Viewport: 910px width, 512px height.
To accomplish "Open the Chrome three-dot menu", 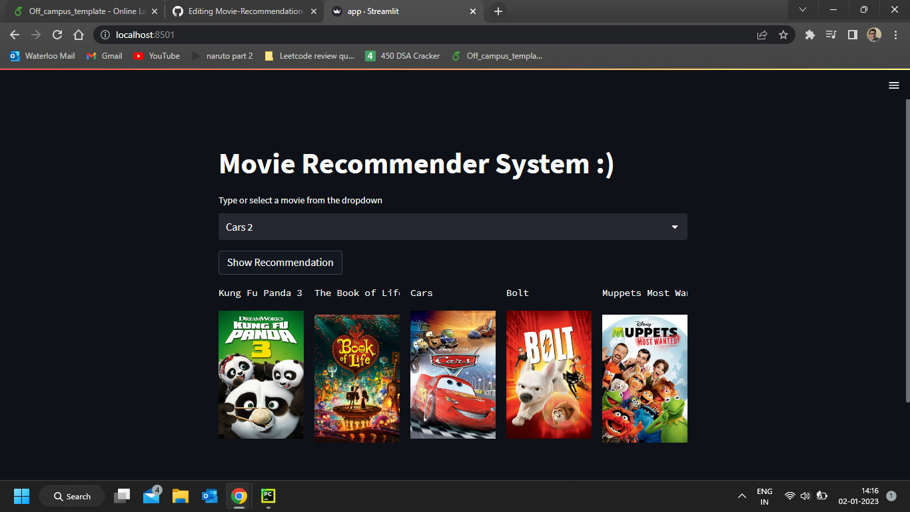I will 895,35.
